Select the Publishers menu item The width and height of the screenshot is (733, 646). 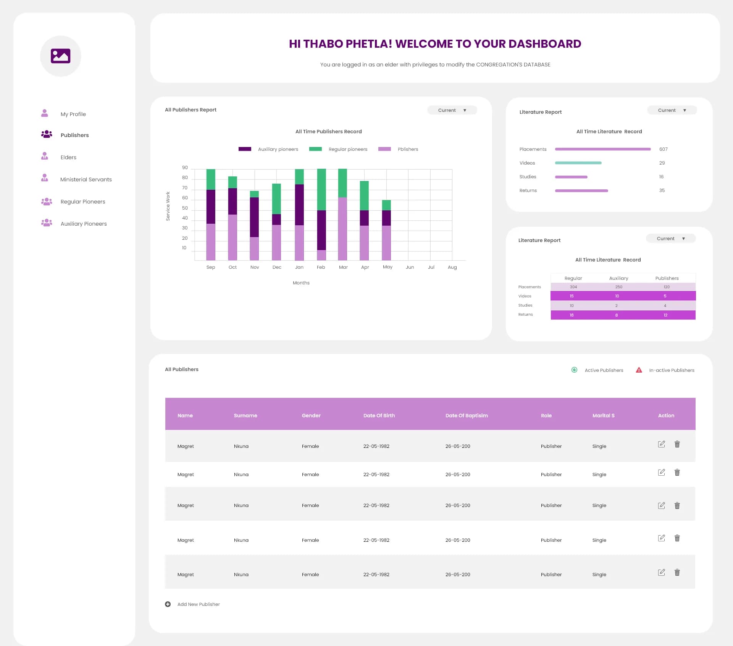74,135
